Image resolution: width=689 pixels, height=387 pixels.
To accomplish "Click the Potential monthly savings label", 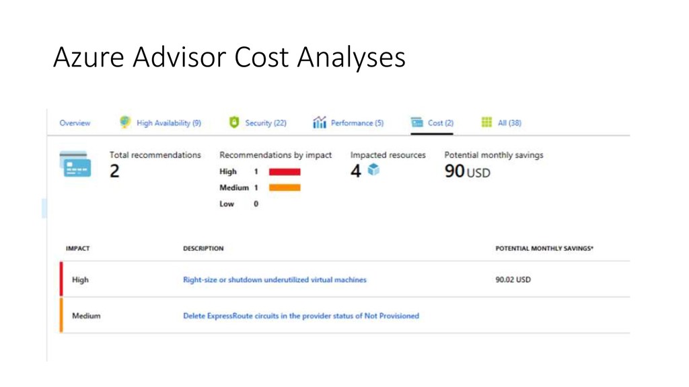I will (x=494, y=155).
